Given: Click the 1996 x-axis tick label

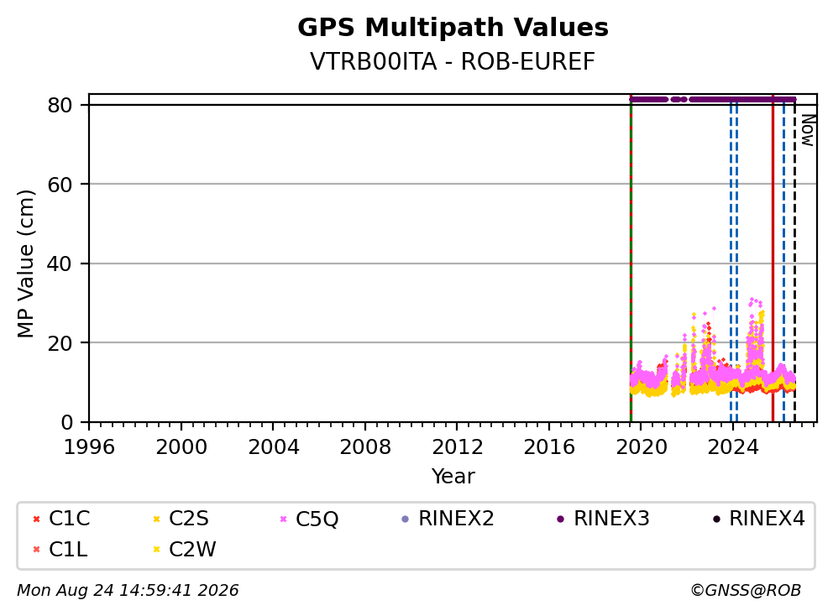Looking at the screenshot, I should click(x=89, y=447).
